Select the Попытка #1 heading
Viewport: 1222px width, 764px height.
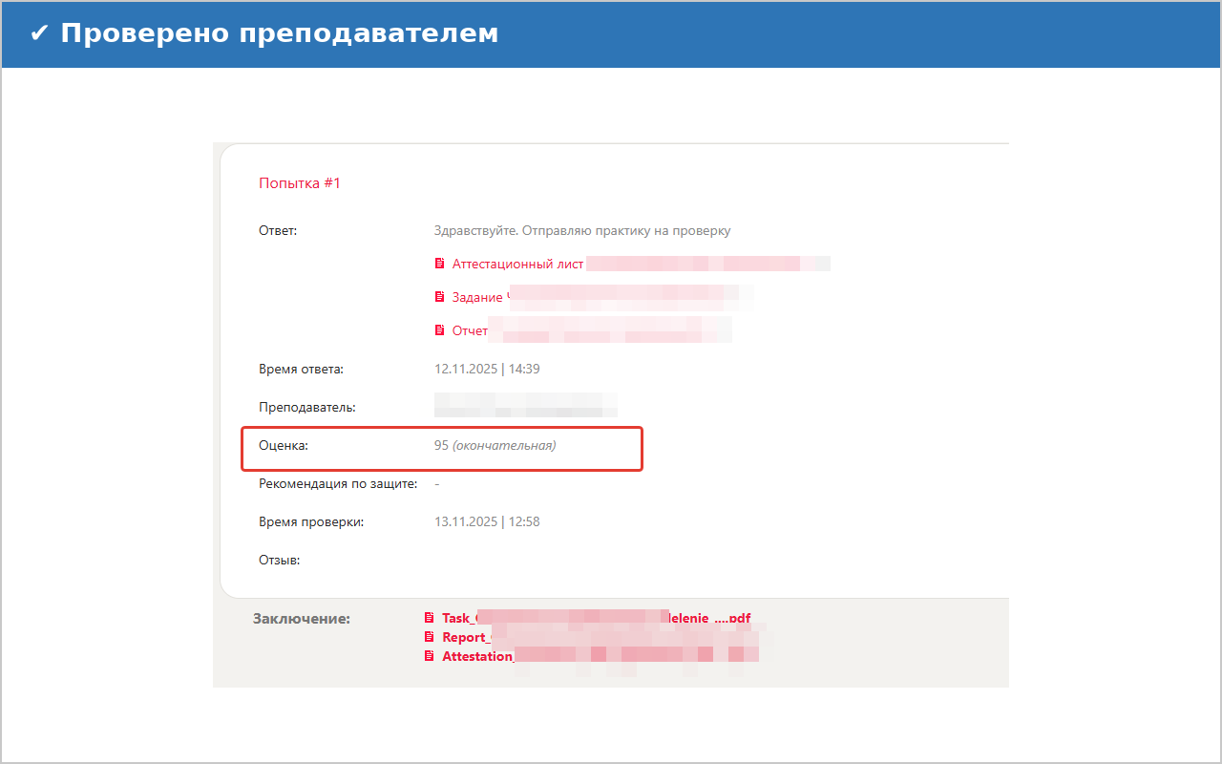click(x=299, y=183)
